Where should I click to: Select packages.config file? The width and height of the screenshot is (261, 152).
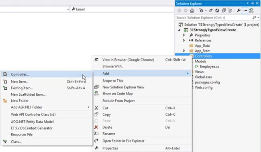[207, 82]
